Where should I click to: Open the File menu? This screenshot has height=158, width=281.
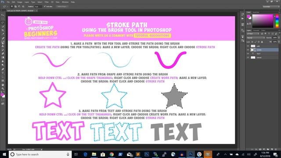click(8, 2)
